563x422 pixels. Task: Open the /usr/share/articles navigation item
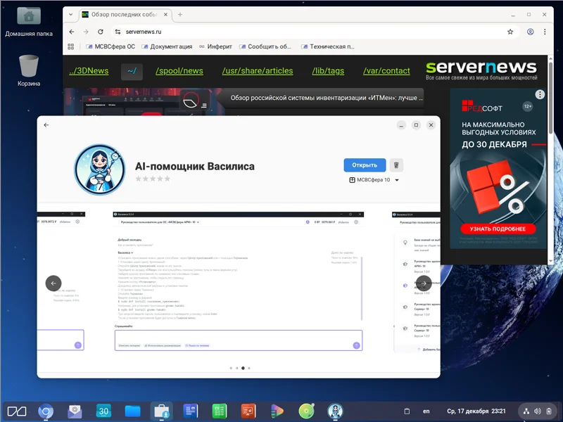pyautogui.click(x=258, y=71)
